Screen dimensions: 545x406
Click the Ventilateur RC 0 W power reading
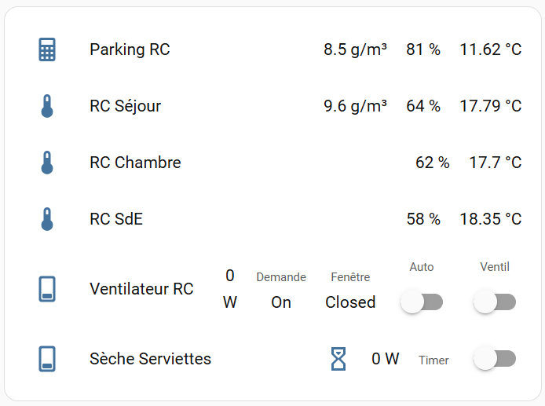click(x=230, y=288)
